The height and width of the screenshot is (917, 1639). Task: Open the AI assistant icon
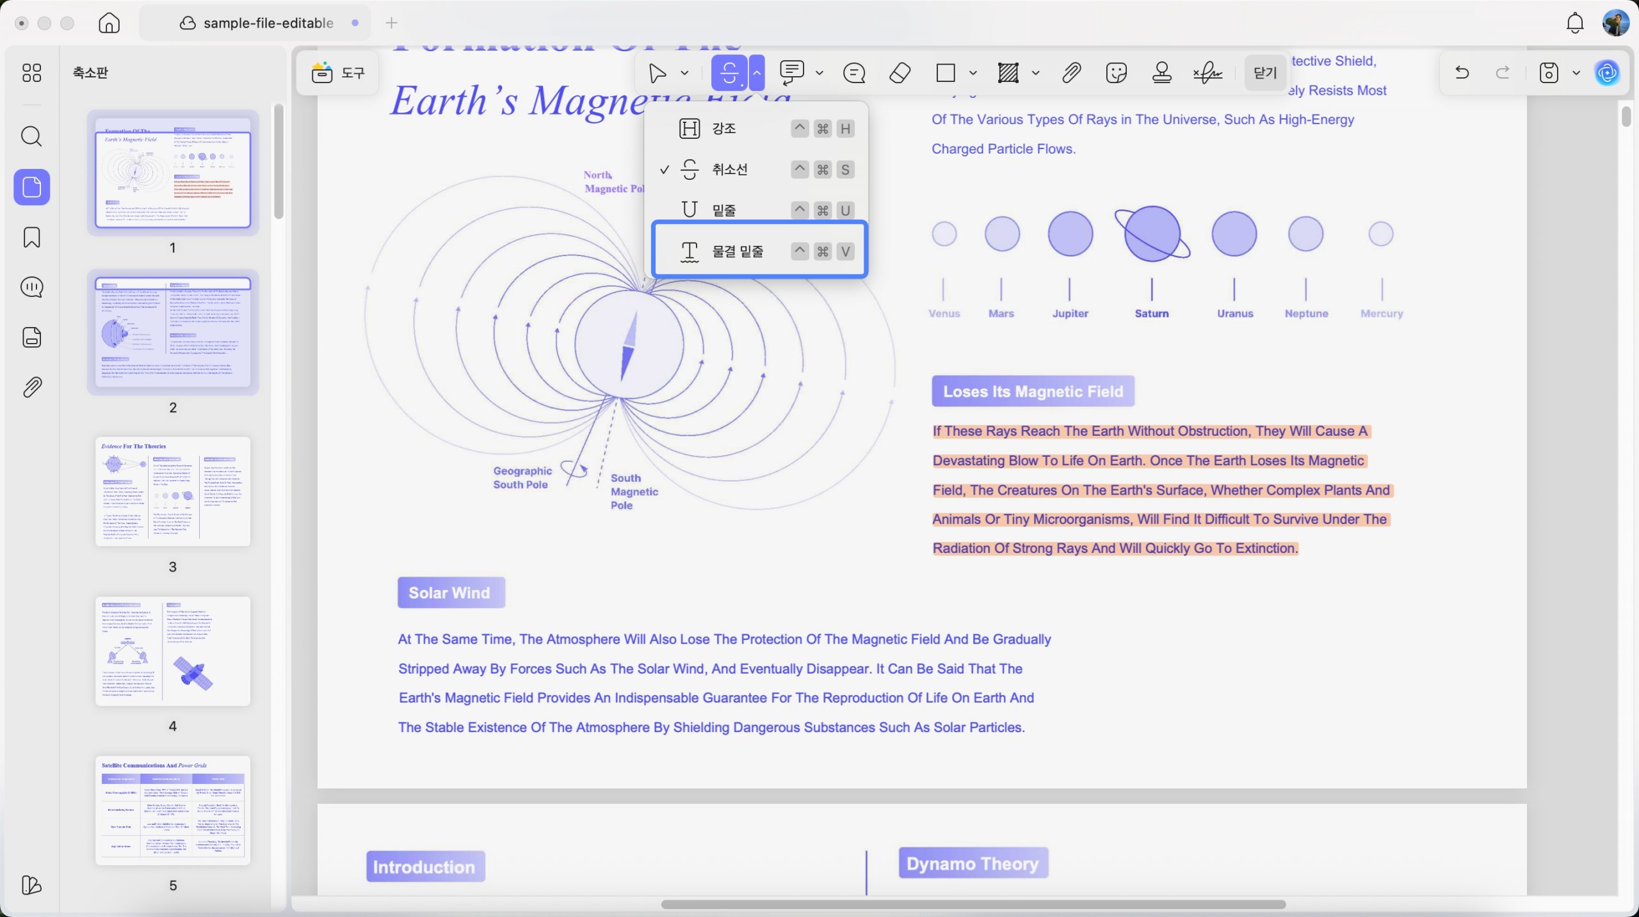pyautogui.click(x=1608, y=73)
